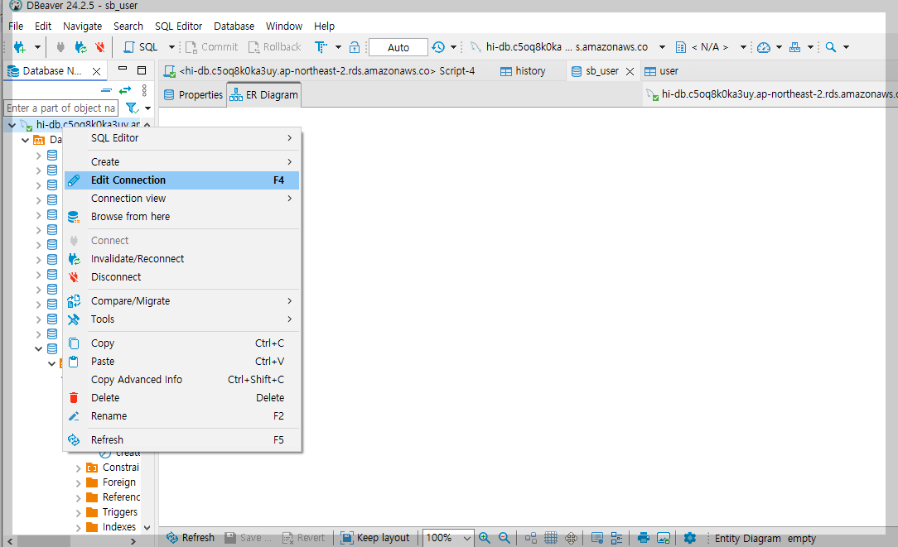
Task: Expand the Constraints folder
Action: (79, 468)
